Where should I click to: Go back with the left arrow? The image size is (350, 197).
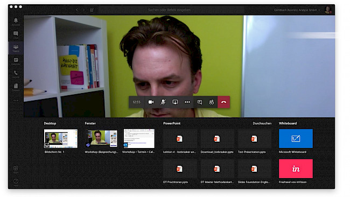[x=77, y=10]
